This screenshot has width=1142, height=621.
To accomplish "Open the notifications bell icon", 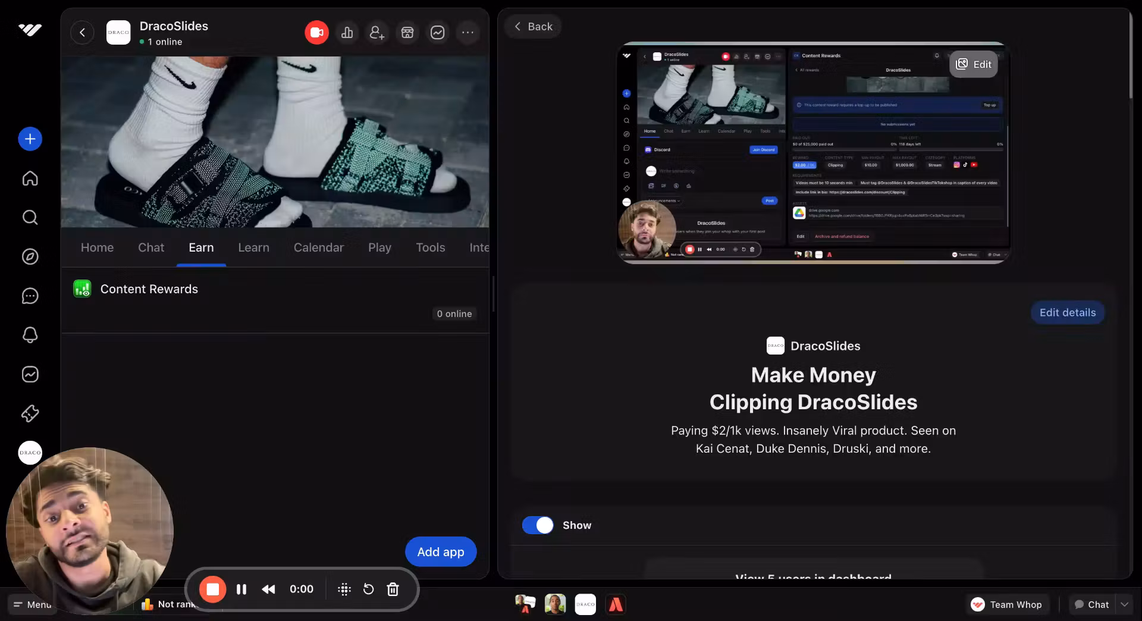I will (x=30, y=335).
